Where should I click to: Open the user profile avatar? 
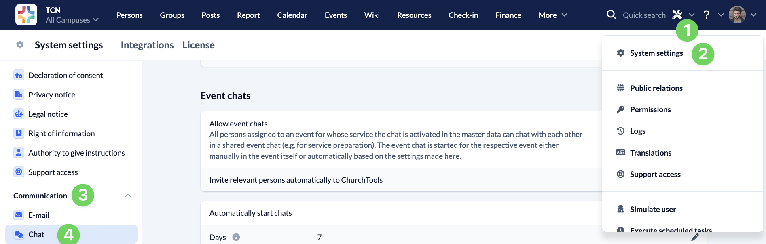[x=737, y=15]
